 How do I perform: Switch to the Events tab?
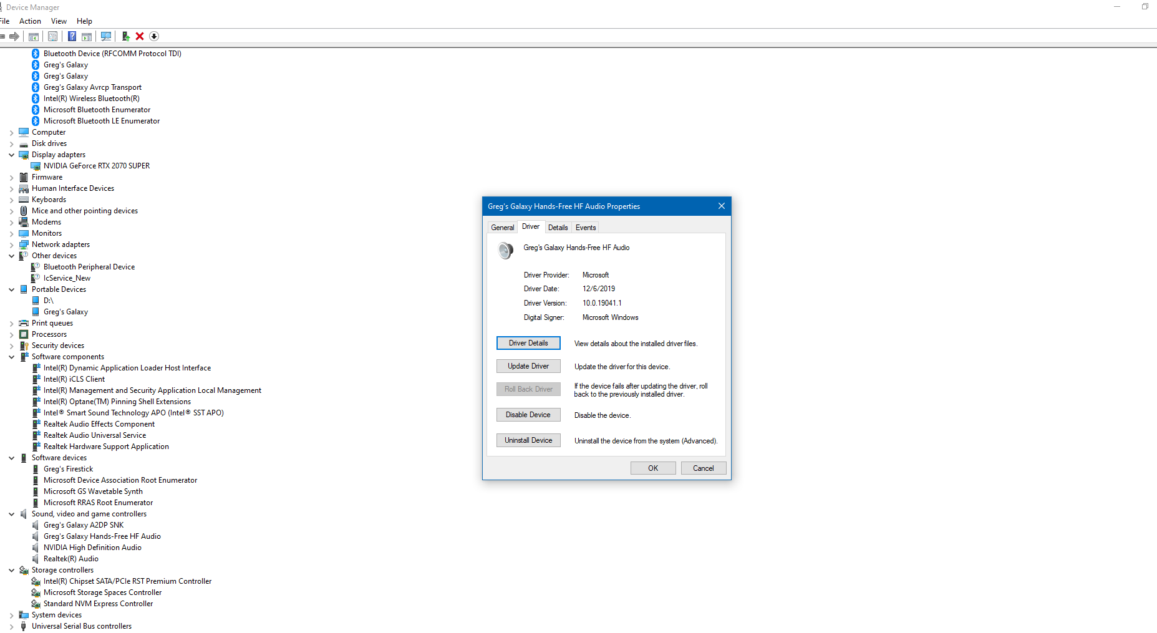586,228
